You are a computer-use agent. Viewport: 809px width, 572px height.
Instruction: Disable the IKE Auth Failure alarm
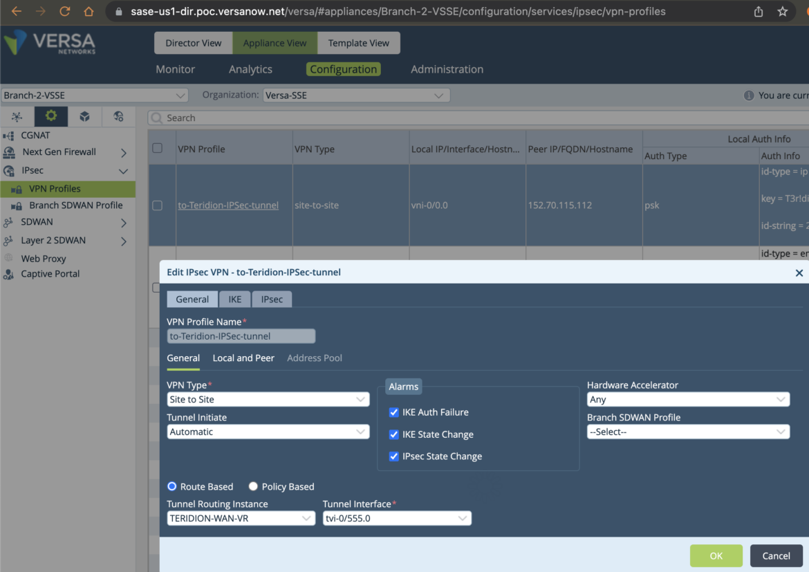393,412
